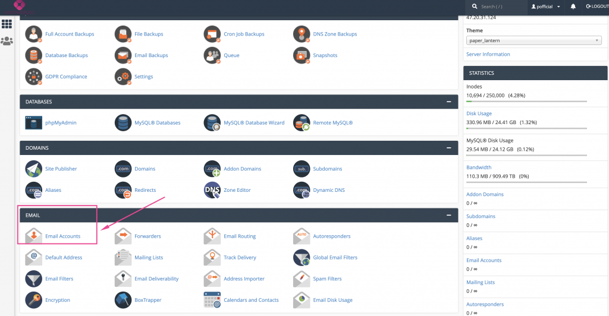This screenshot has height=316, width=609.
Task: Open the Zone Editor DNS icon
Action: pos(212,190)
